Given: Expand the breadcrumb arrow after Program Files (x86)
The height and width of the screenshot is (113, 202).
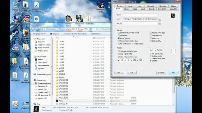Looking at the screenshot, I should (94, 29).
